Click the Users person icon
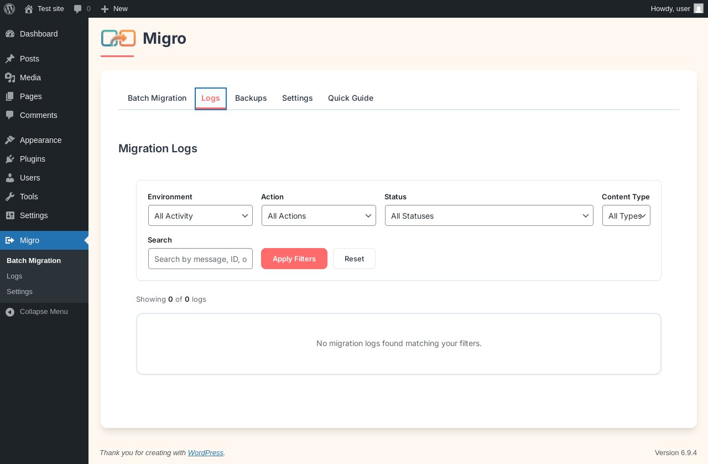This screenshot has width=708, height=464. pyautogui.click(x=10, y=178)
